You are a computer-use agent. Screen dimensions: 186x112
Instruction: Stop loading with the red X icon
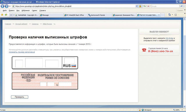coord(148,6)
